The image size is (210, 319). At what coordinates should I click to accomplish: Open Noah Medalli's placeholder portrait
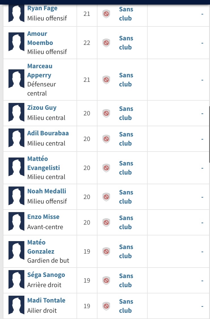click(x=16, y=196)
